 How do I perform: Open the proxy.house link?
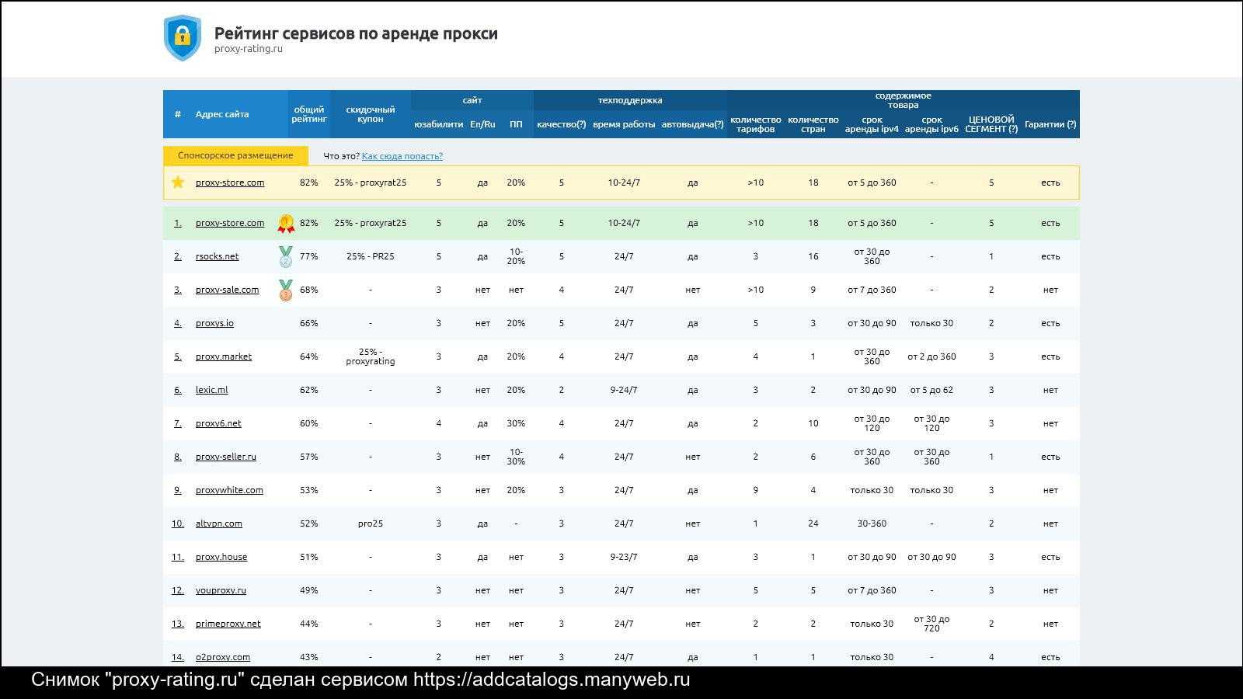click(x=221, y=557)
